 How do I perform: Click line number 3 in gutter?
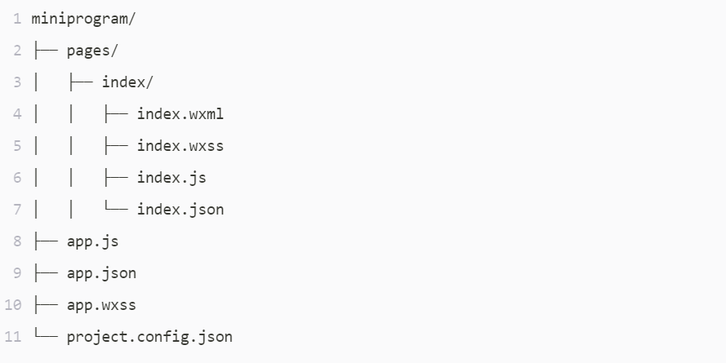(17, 82)
